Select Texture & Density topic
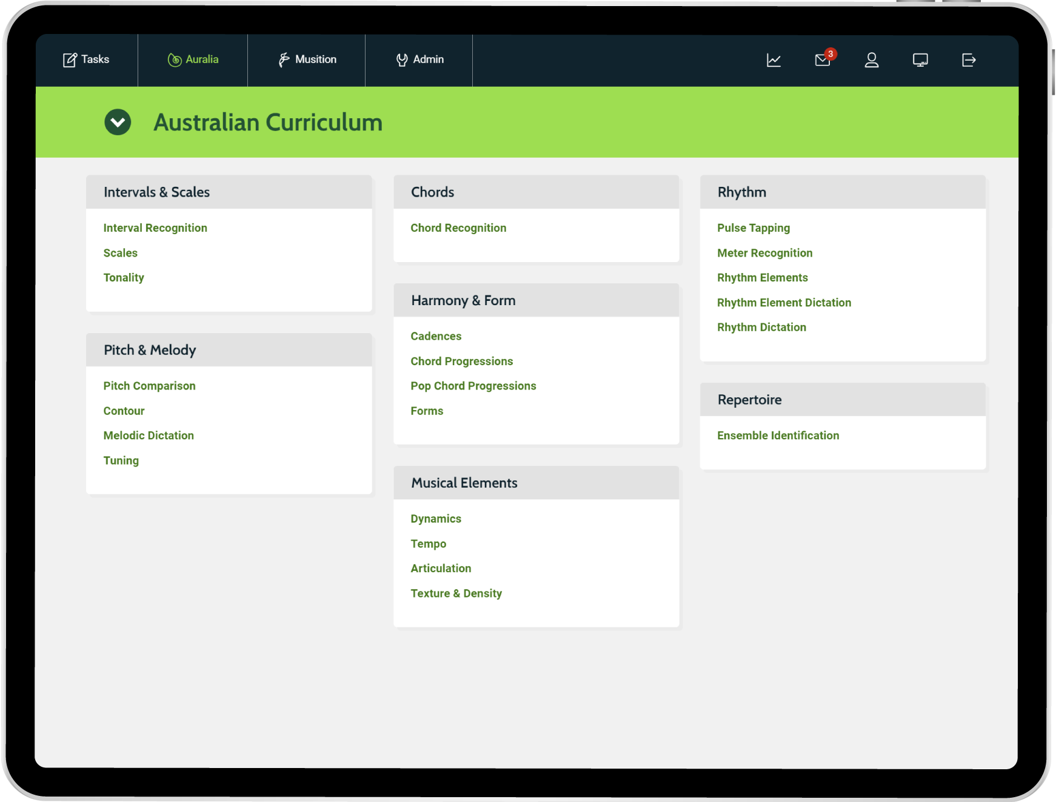Screen dimensions: 1056x802 [456, 593]
